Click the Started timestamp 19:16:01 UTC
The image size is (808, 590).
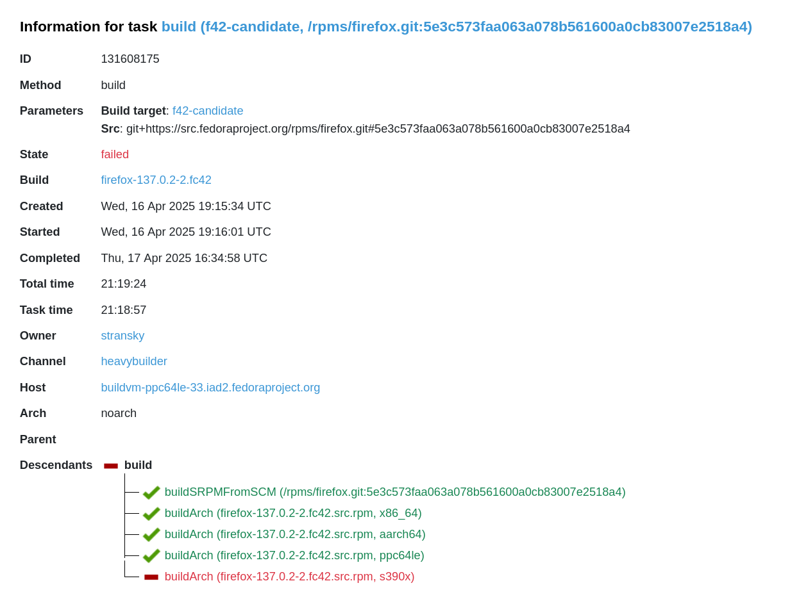(186, 232)
